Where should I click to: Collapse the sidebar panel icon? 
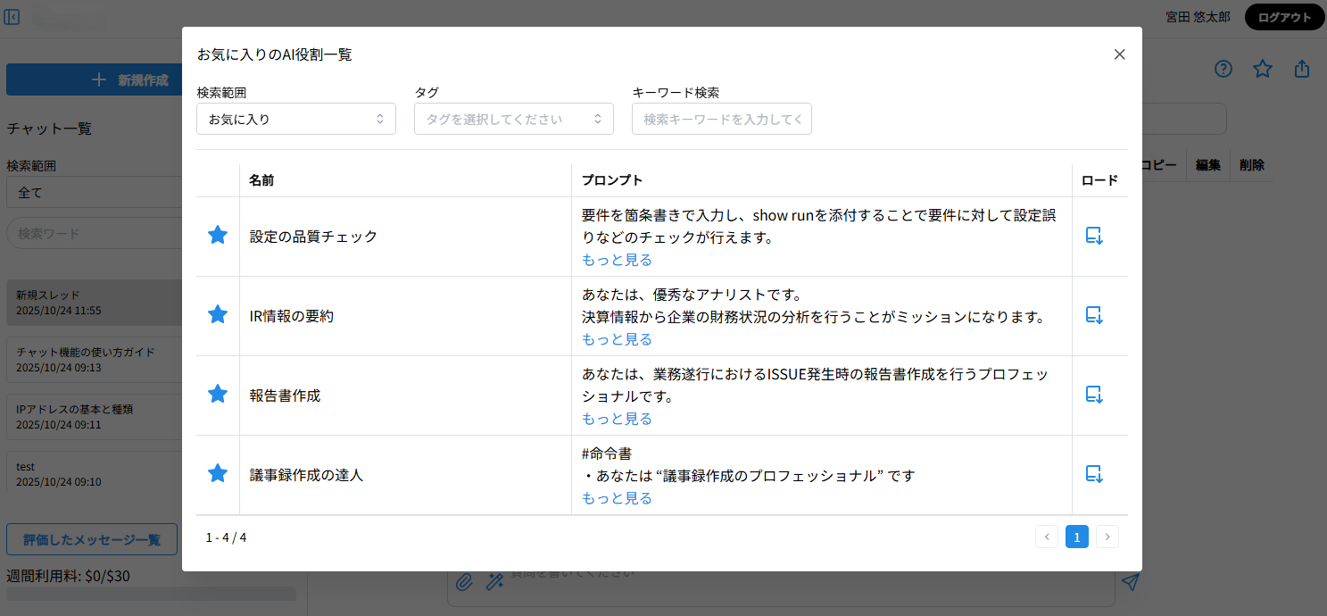tap(12, 17)
